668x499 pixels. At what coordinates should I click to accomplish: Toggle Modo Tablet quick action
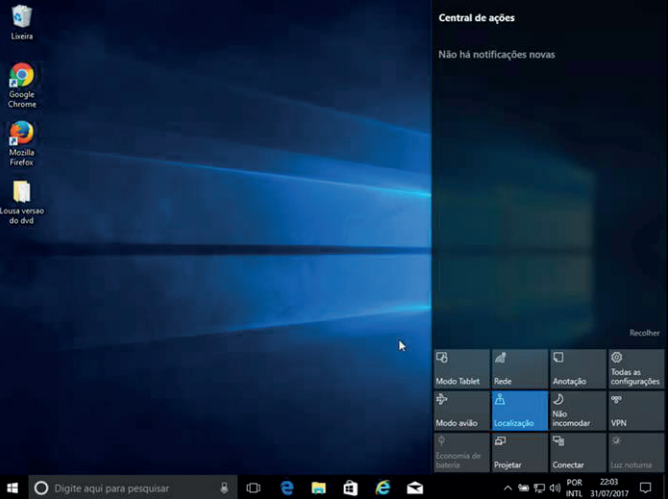point(461,368)
